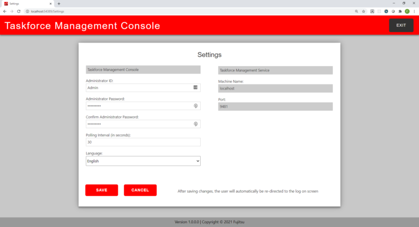Click the EXIT button in header
Screen dimensions: 419x227
401,26
